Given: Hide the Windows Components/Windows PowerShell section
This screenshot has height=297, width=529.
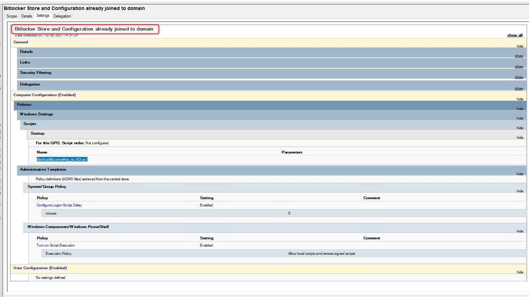Looking at the screenshot, I should coord(520,231).
